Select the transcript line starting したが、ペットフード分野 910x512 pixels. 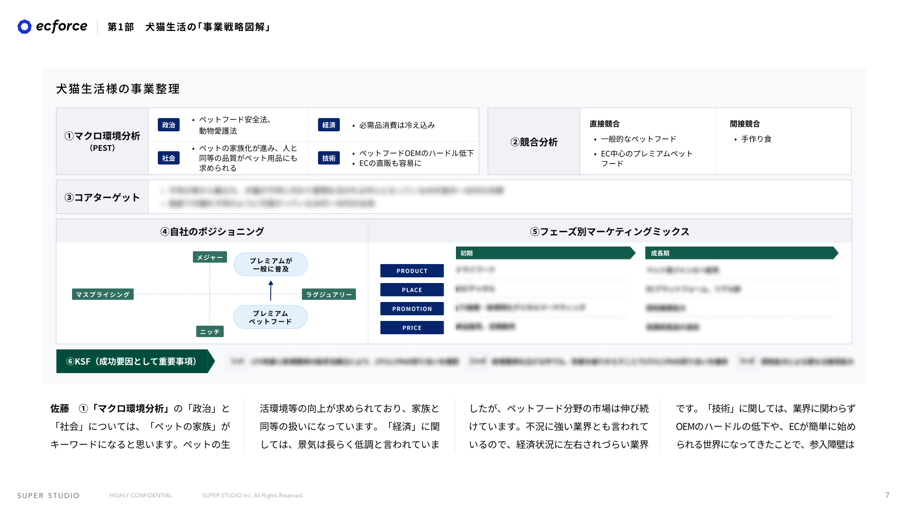click(x=559, y=409)
